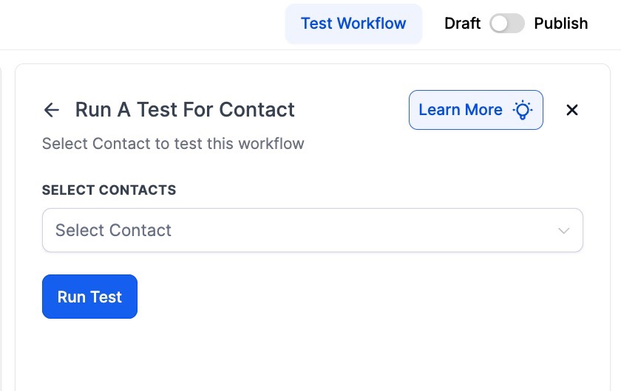Click the Run A Test For Contact heading

pos(185,110)
